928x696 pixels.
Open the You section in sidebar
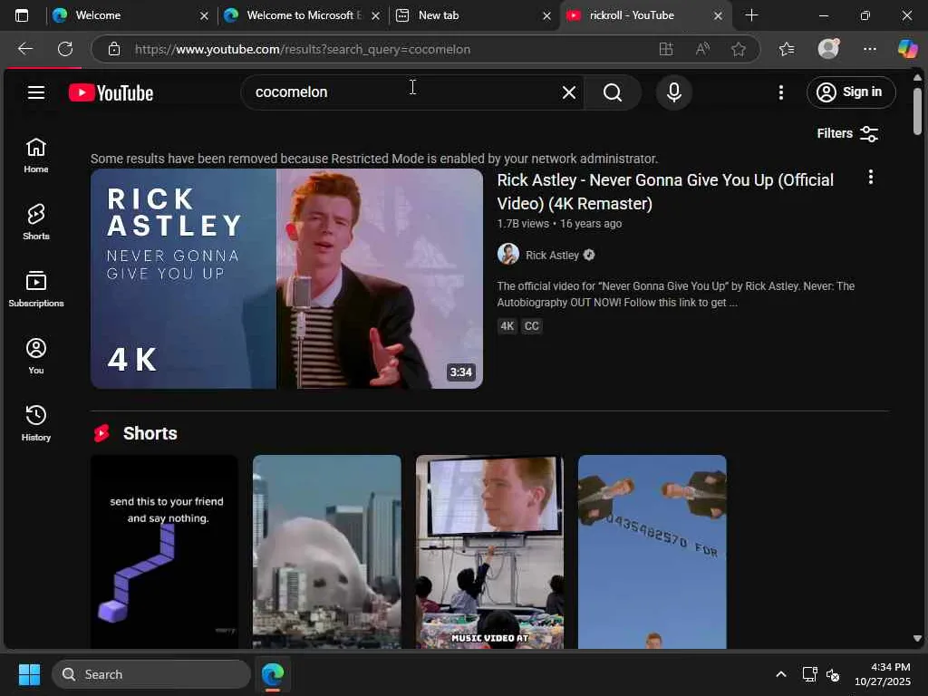click(36, 356)
